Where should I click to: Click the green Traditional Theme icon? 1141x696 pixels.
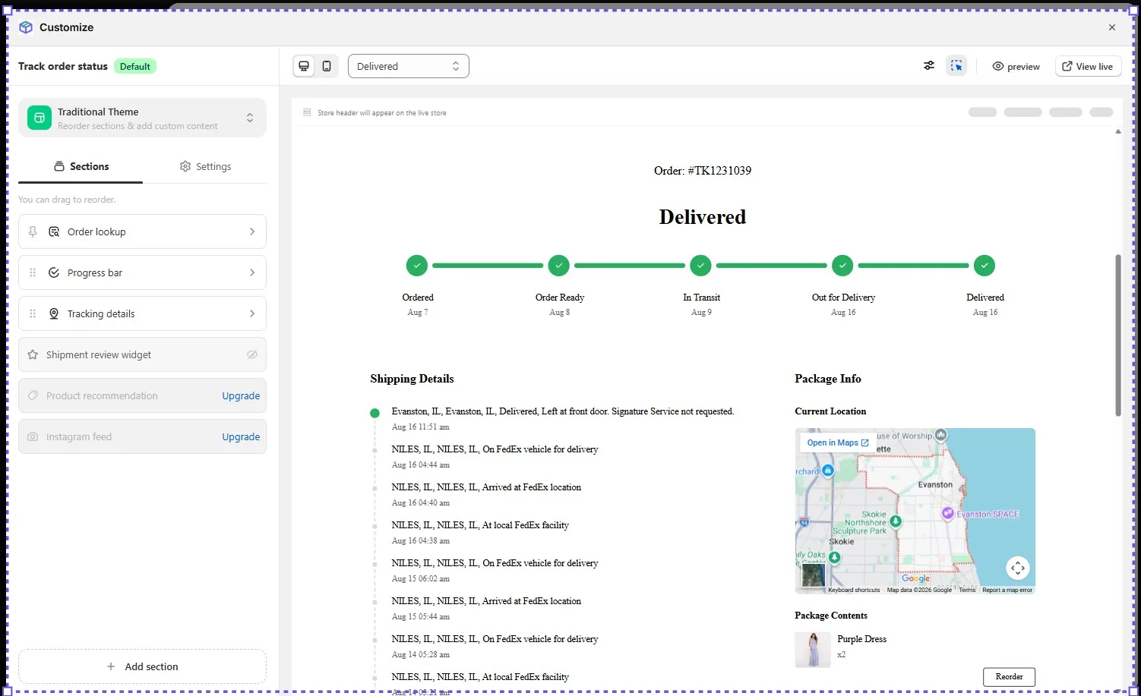40,118
